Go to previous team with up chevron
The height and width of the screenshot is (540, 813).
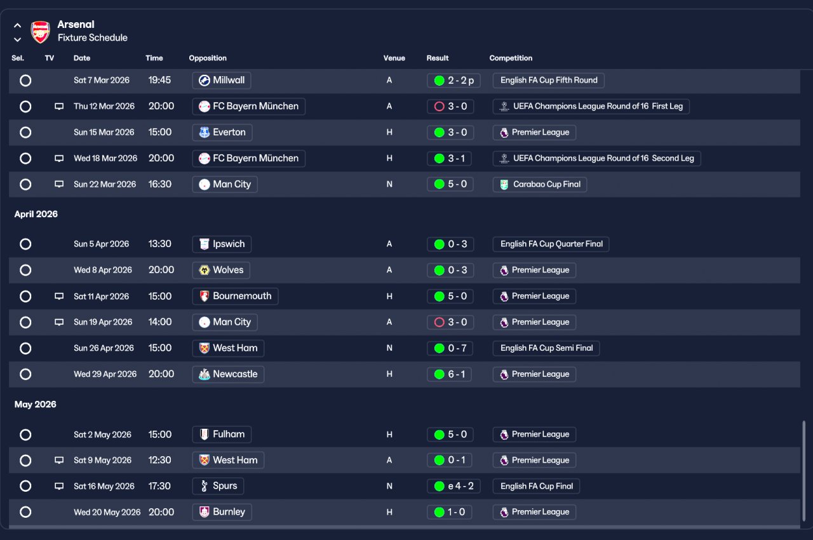(x=17, y=26)
